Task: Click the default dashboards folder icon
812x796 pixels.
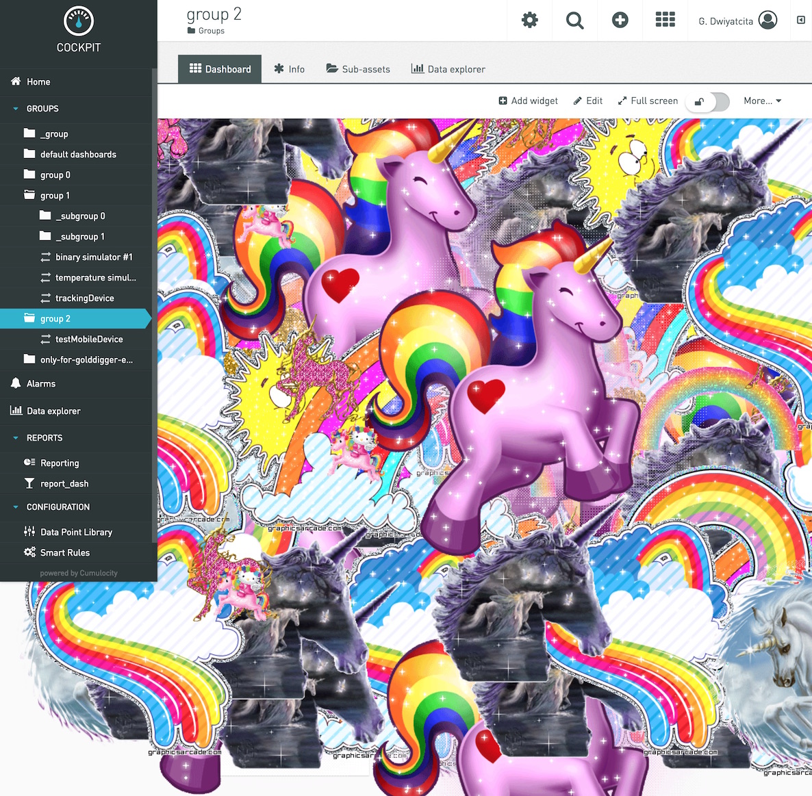Action: pos(29,154)
